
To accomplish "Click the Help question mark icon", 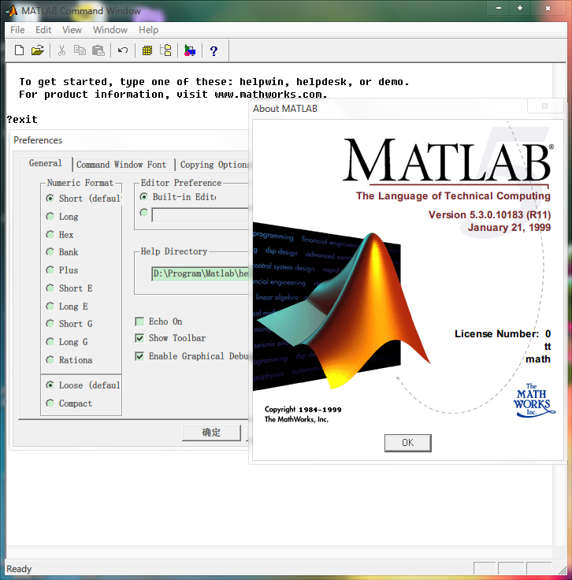I will click(x=213, y=50).
